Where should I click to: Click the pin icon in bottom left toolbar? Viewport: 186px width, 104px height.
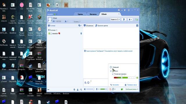point(74,90)
